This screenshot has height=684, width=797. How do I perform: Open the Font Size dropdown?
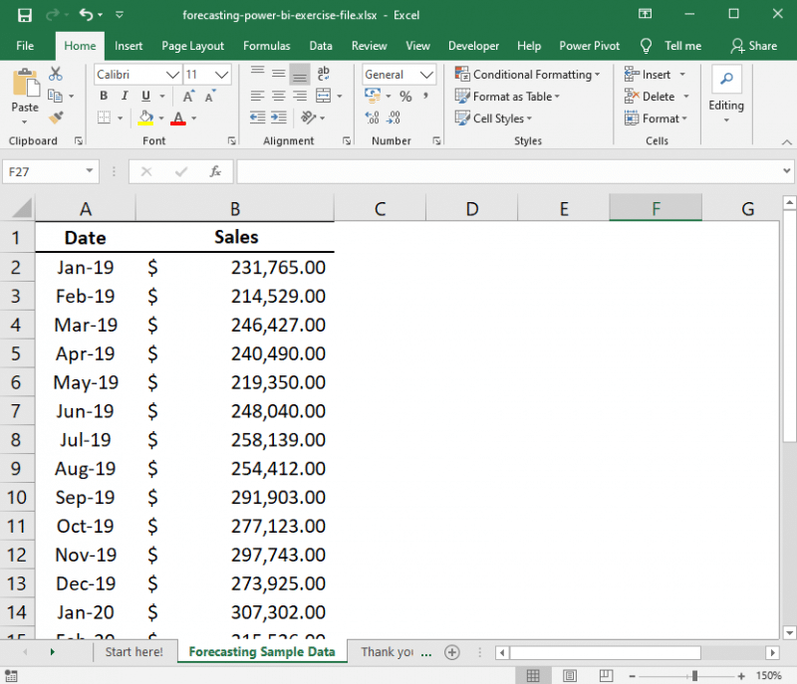pos(221,74)
